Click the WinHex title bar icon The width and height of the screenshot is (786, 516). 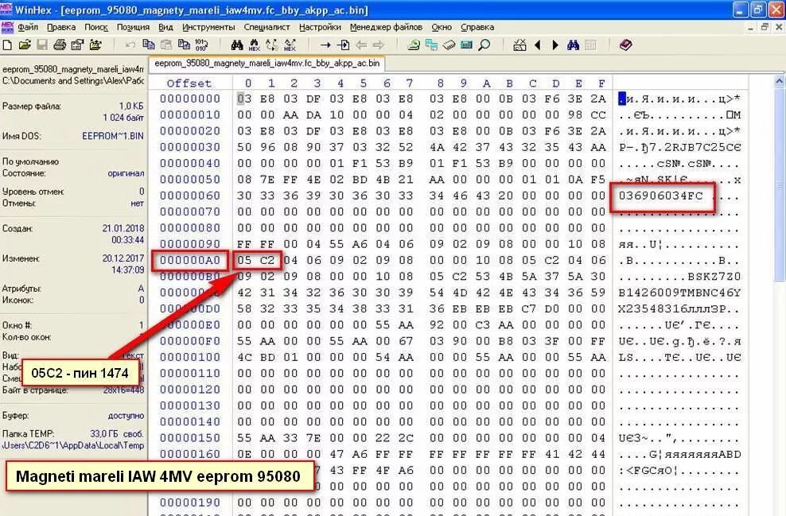pyautogui.click(x=6, y=10)
